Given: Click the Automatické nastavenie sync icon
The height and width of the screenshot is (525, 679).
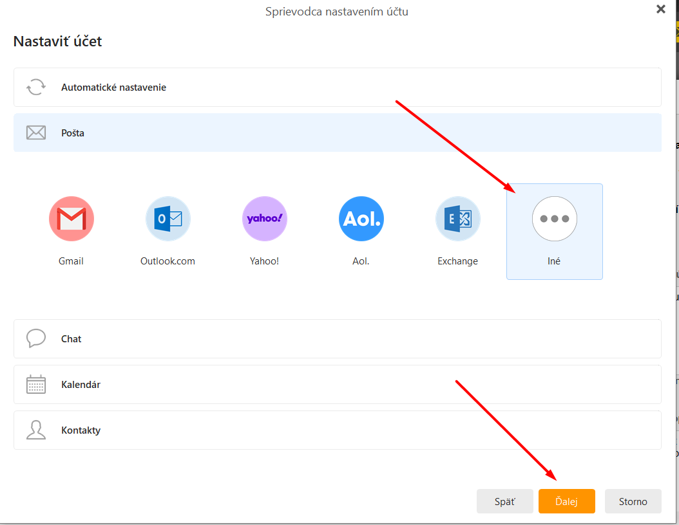Looking at the screenshot, I should [x=36, y=87].
